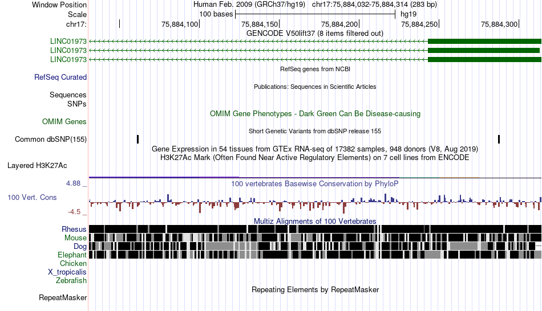The image size is (542, 311).
Task: Select the third LINC01973 transcript label
Action: pos(68,59)
